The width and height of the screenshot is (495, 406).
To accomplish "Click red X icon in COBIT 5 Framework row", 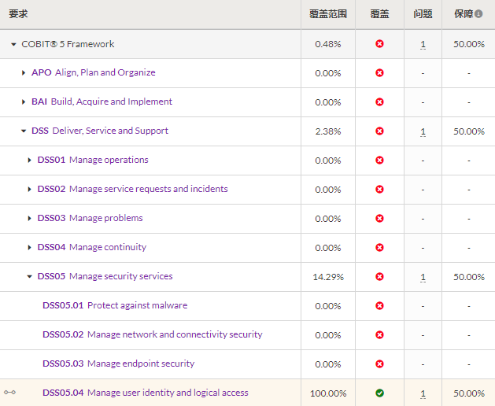I will (x=379, y=43).
